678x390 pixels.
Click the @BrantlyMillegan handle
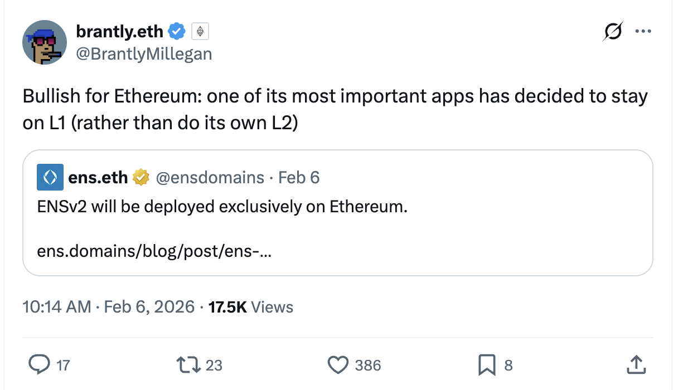point(144,53)
